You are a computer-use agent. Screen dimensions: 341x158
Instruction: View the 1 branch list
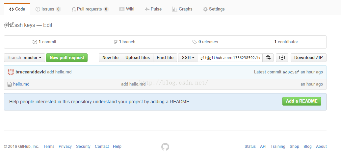pyautogui.click(x=125, y=42)
